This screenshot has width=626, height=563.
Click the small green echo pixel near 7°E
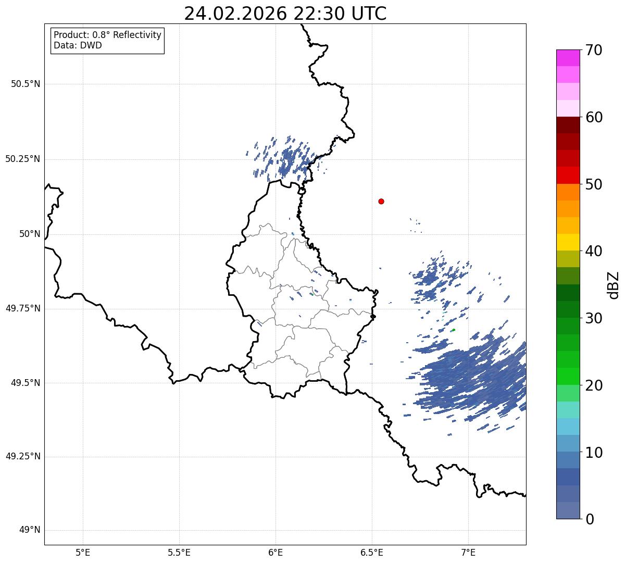[x=453, y=330]
